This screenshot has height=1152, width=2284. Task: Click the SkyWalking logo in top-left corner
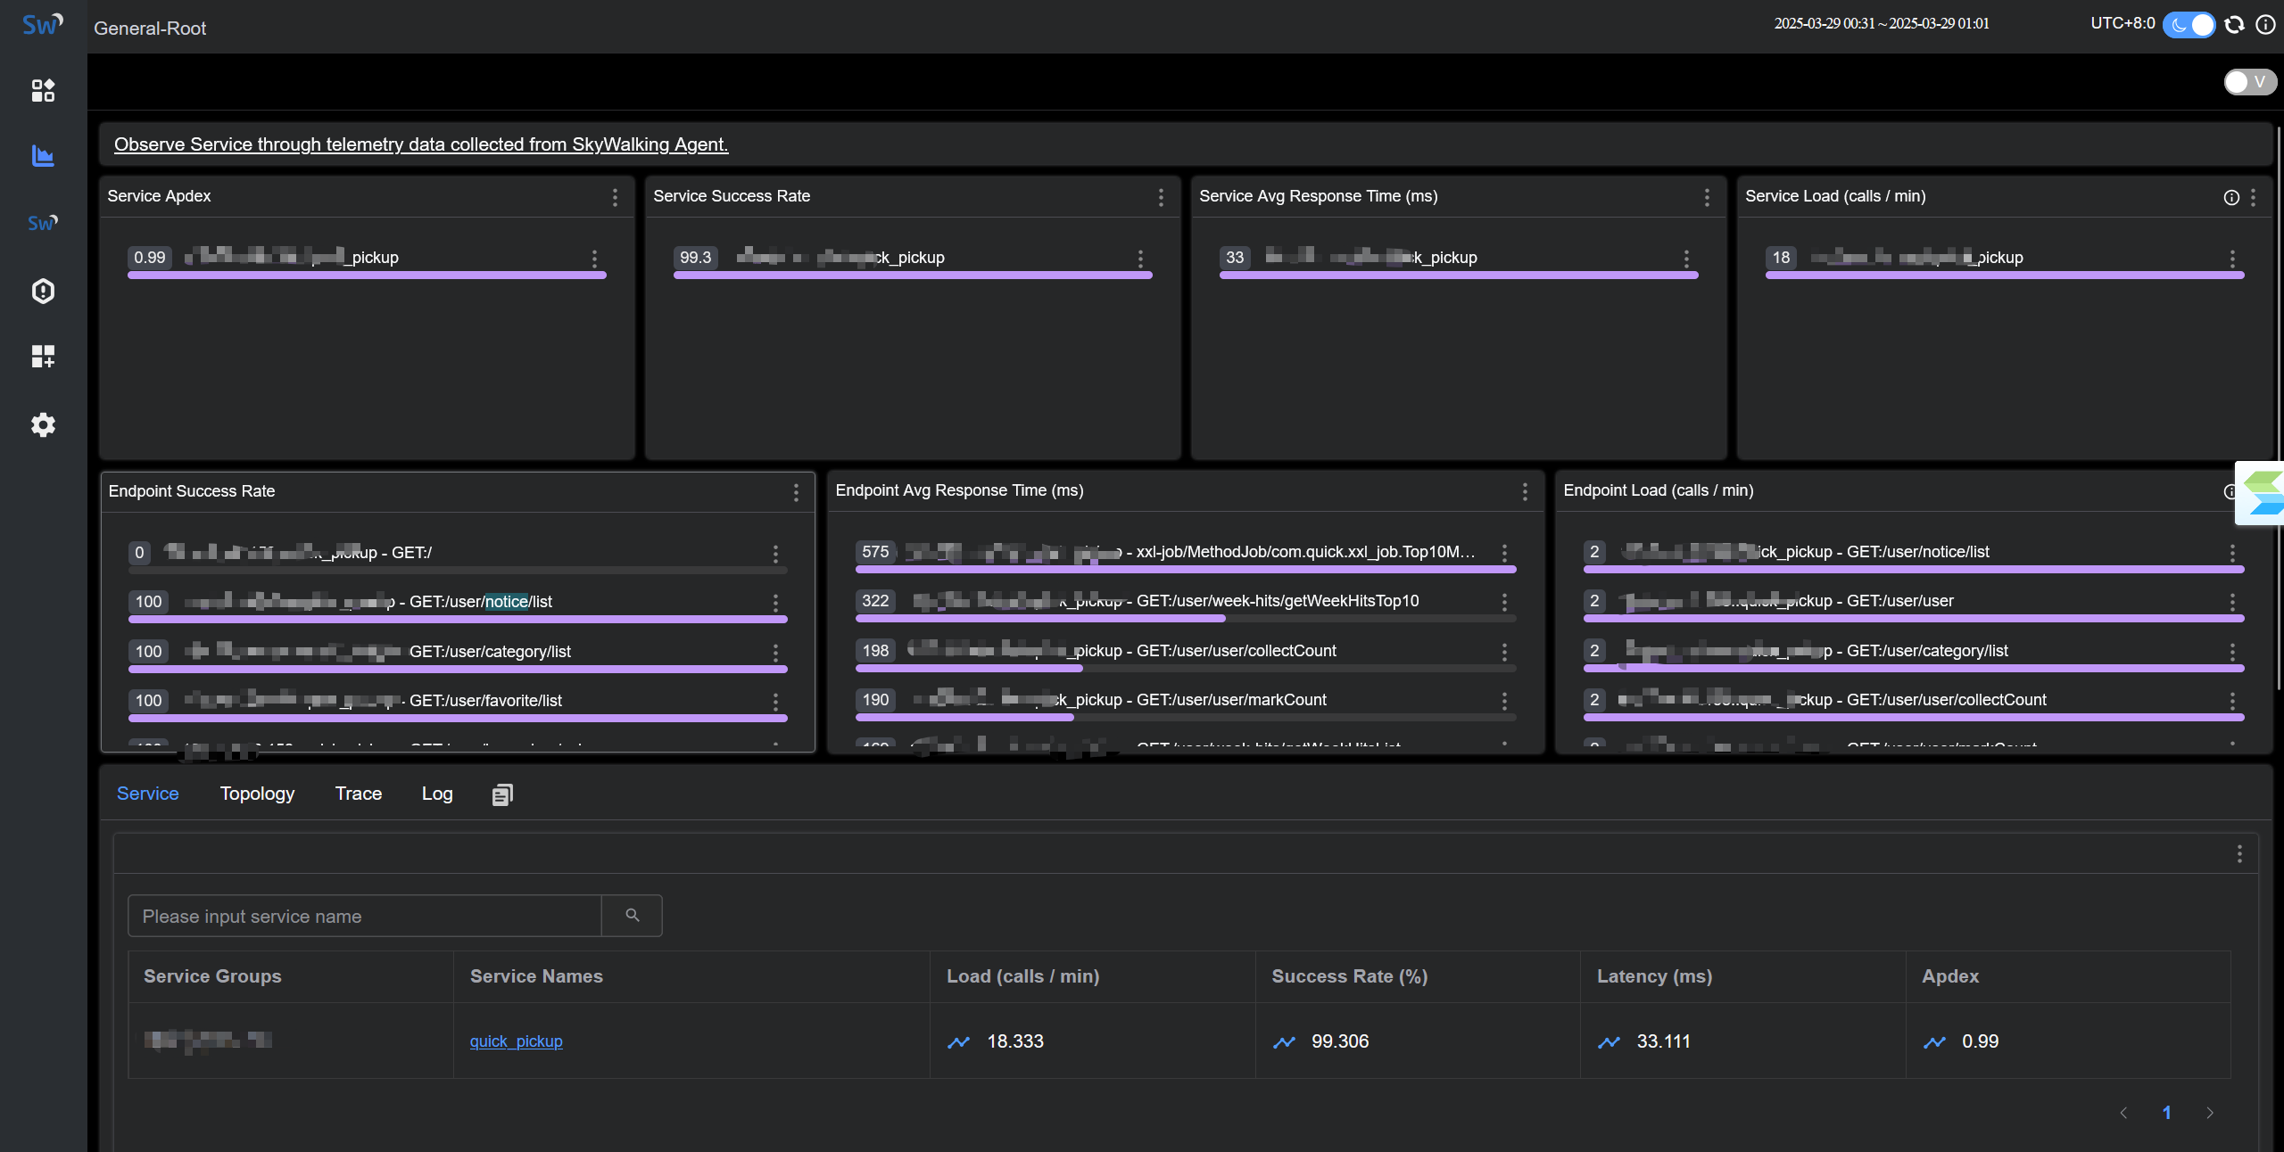[42, 24]
